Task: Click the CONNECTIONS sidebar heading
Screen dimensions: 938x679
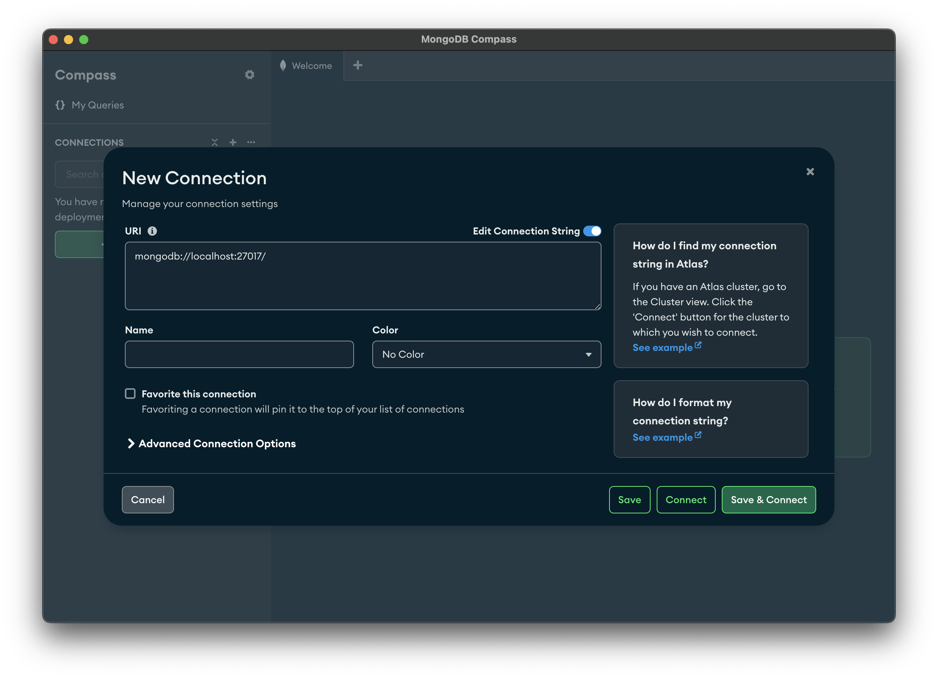Action: (x=89, y=143)
